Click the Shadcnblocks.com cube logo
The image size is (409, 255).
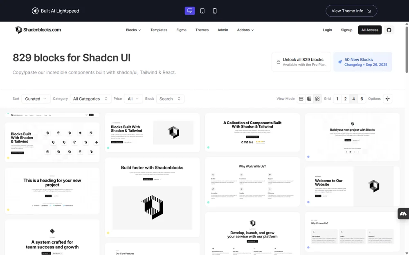pos(18,30)
